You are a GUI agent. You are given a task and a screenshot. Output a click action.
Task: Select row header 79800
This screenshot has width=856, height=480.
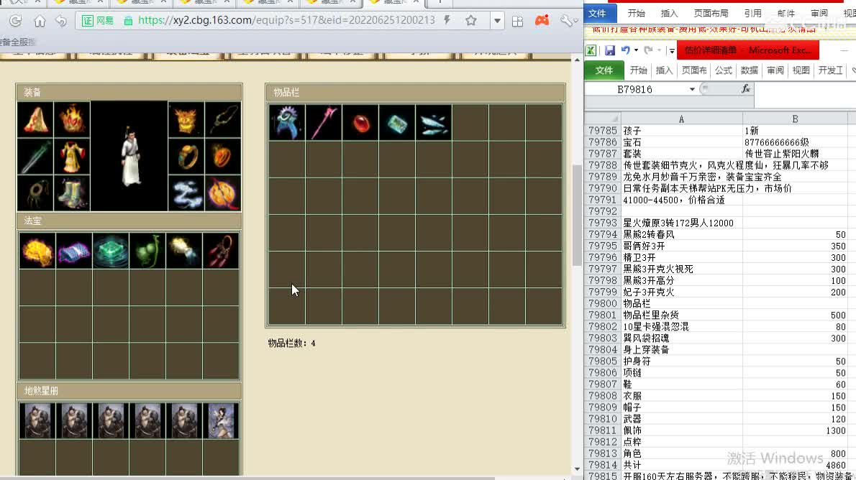[603, 303]
